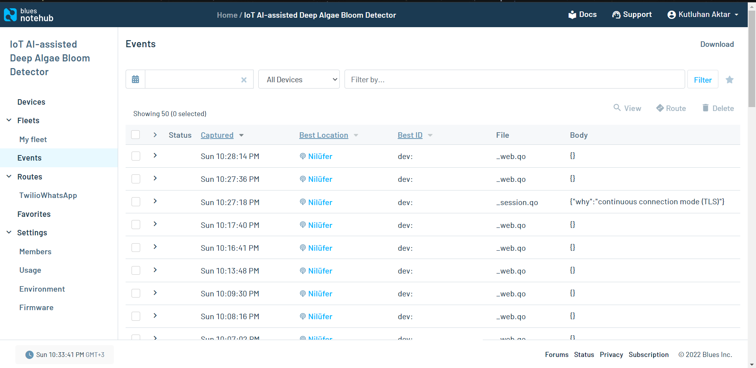
Task: Click the Route diamond icon
Action: pos(660,108)
